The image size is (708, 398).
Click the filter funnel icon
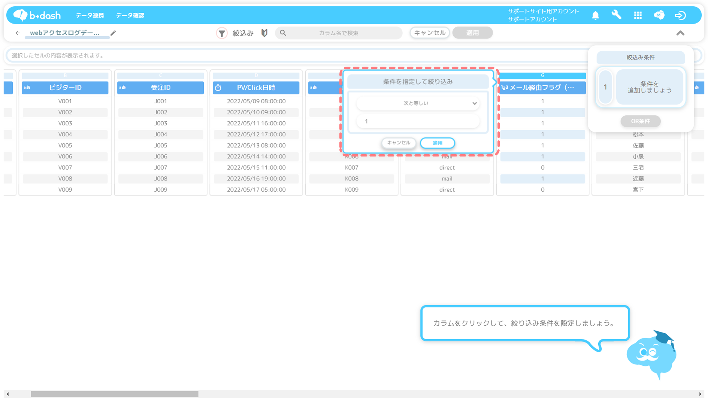(222, 33)
